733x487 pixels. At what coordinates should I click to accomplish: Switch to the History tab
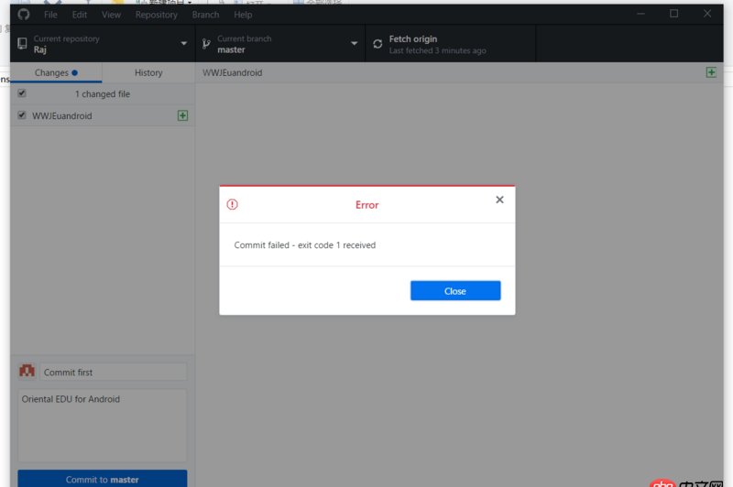148,73
